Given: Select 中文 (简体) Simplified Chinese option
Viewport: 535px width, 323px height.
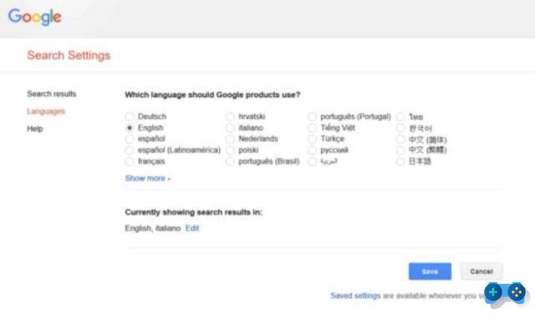Looking at the screenshot, I should coord(400,139).
